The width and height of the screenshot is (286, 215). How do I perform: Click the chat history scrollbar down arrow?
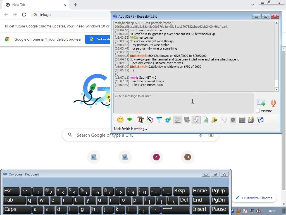coord(277,89)
